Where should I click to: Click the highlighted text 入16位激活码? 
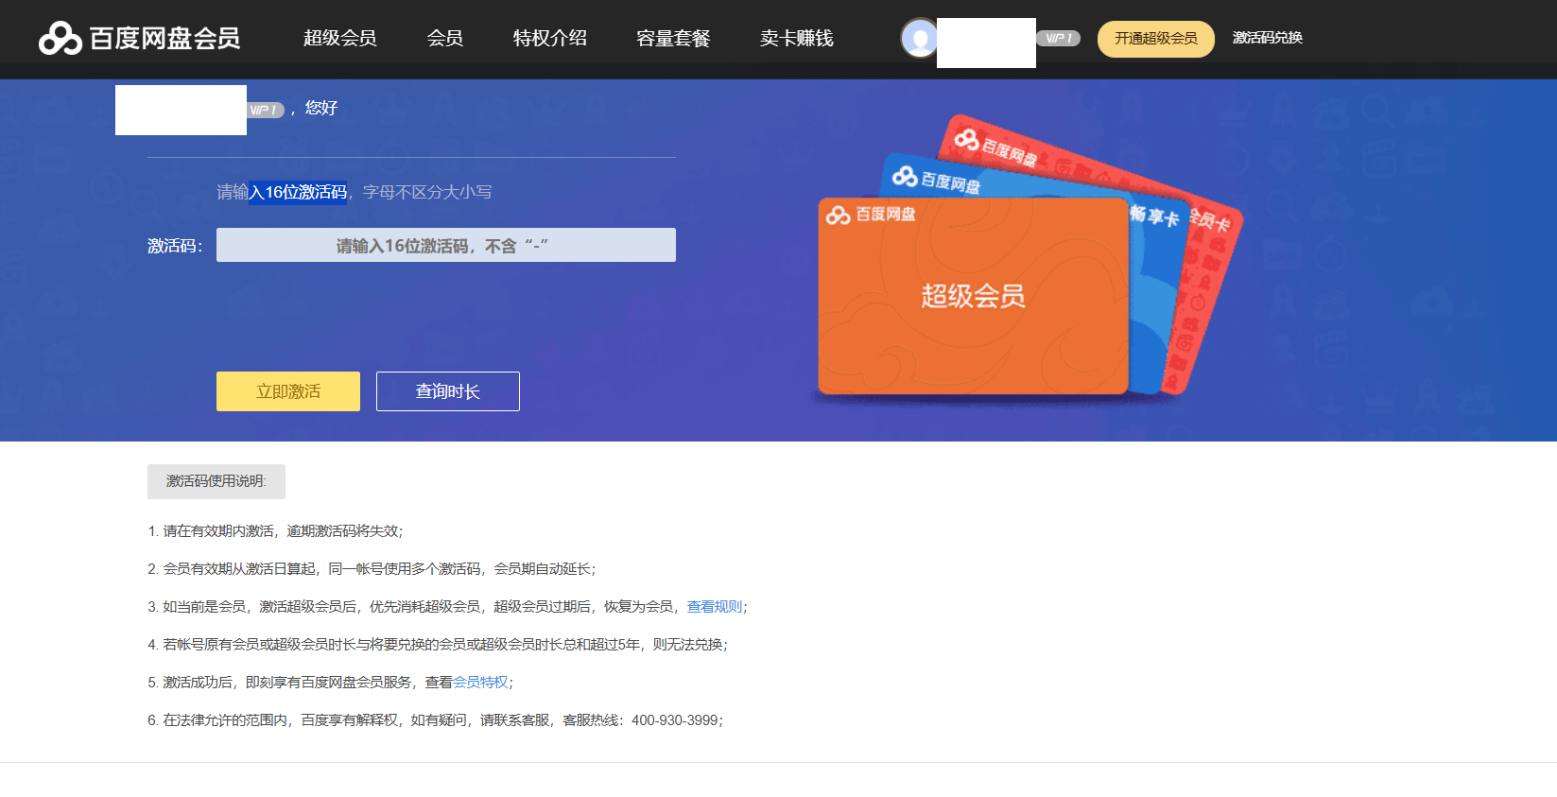click(x=298, y=192)
